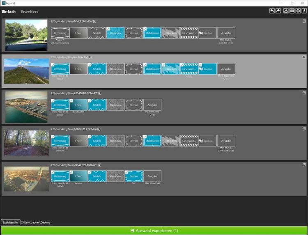Open Entflackern tile for MVI_9240.MOV
308x235 pixels.
click(171, 33)
